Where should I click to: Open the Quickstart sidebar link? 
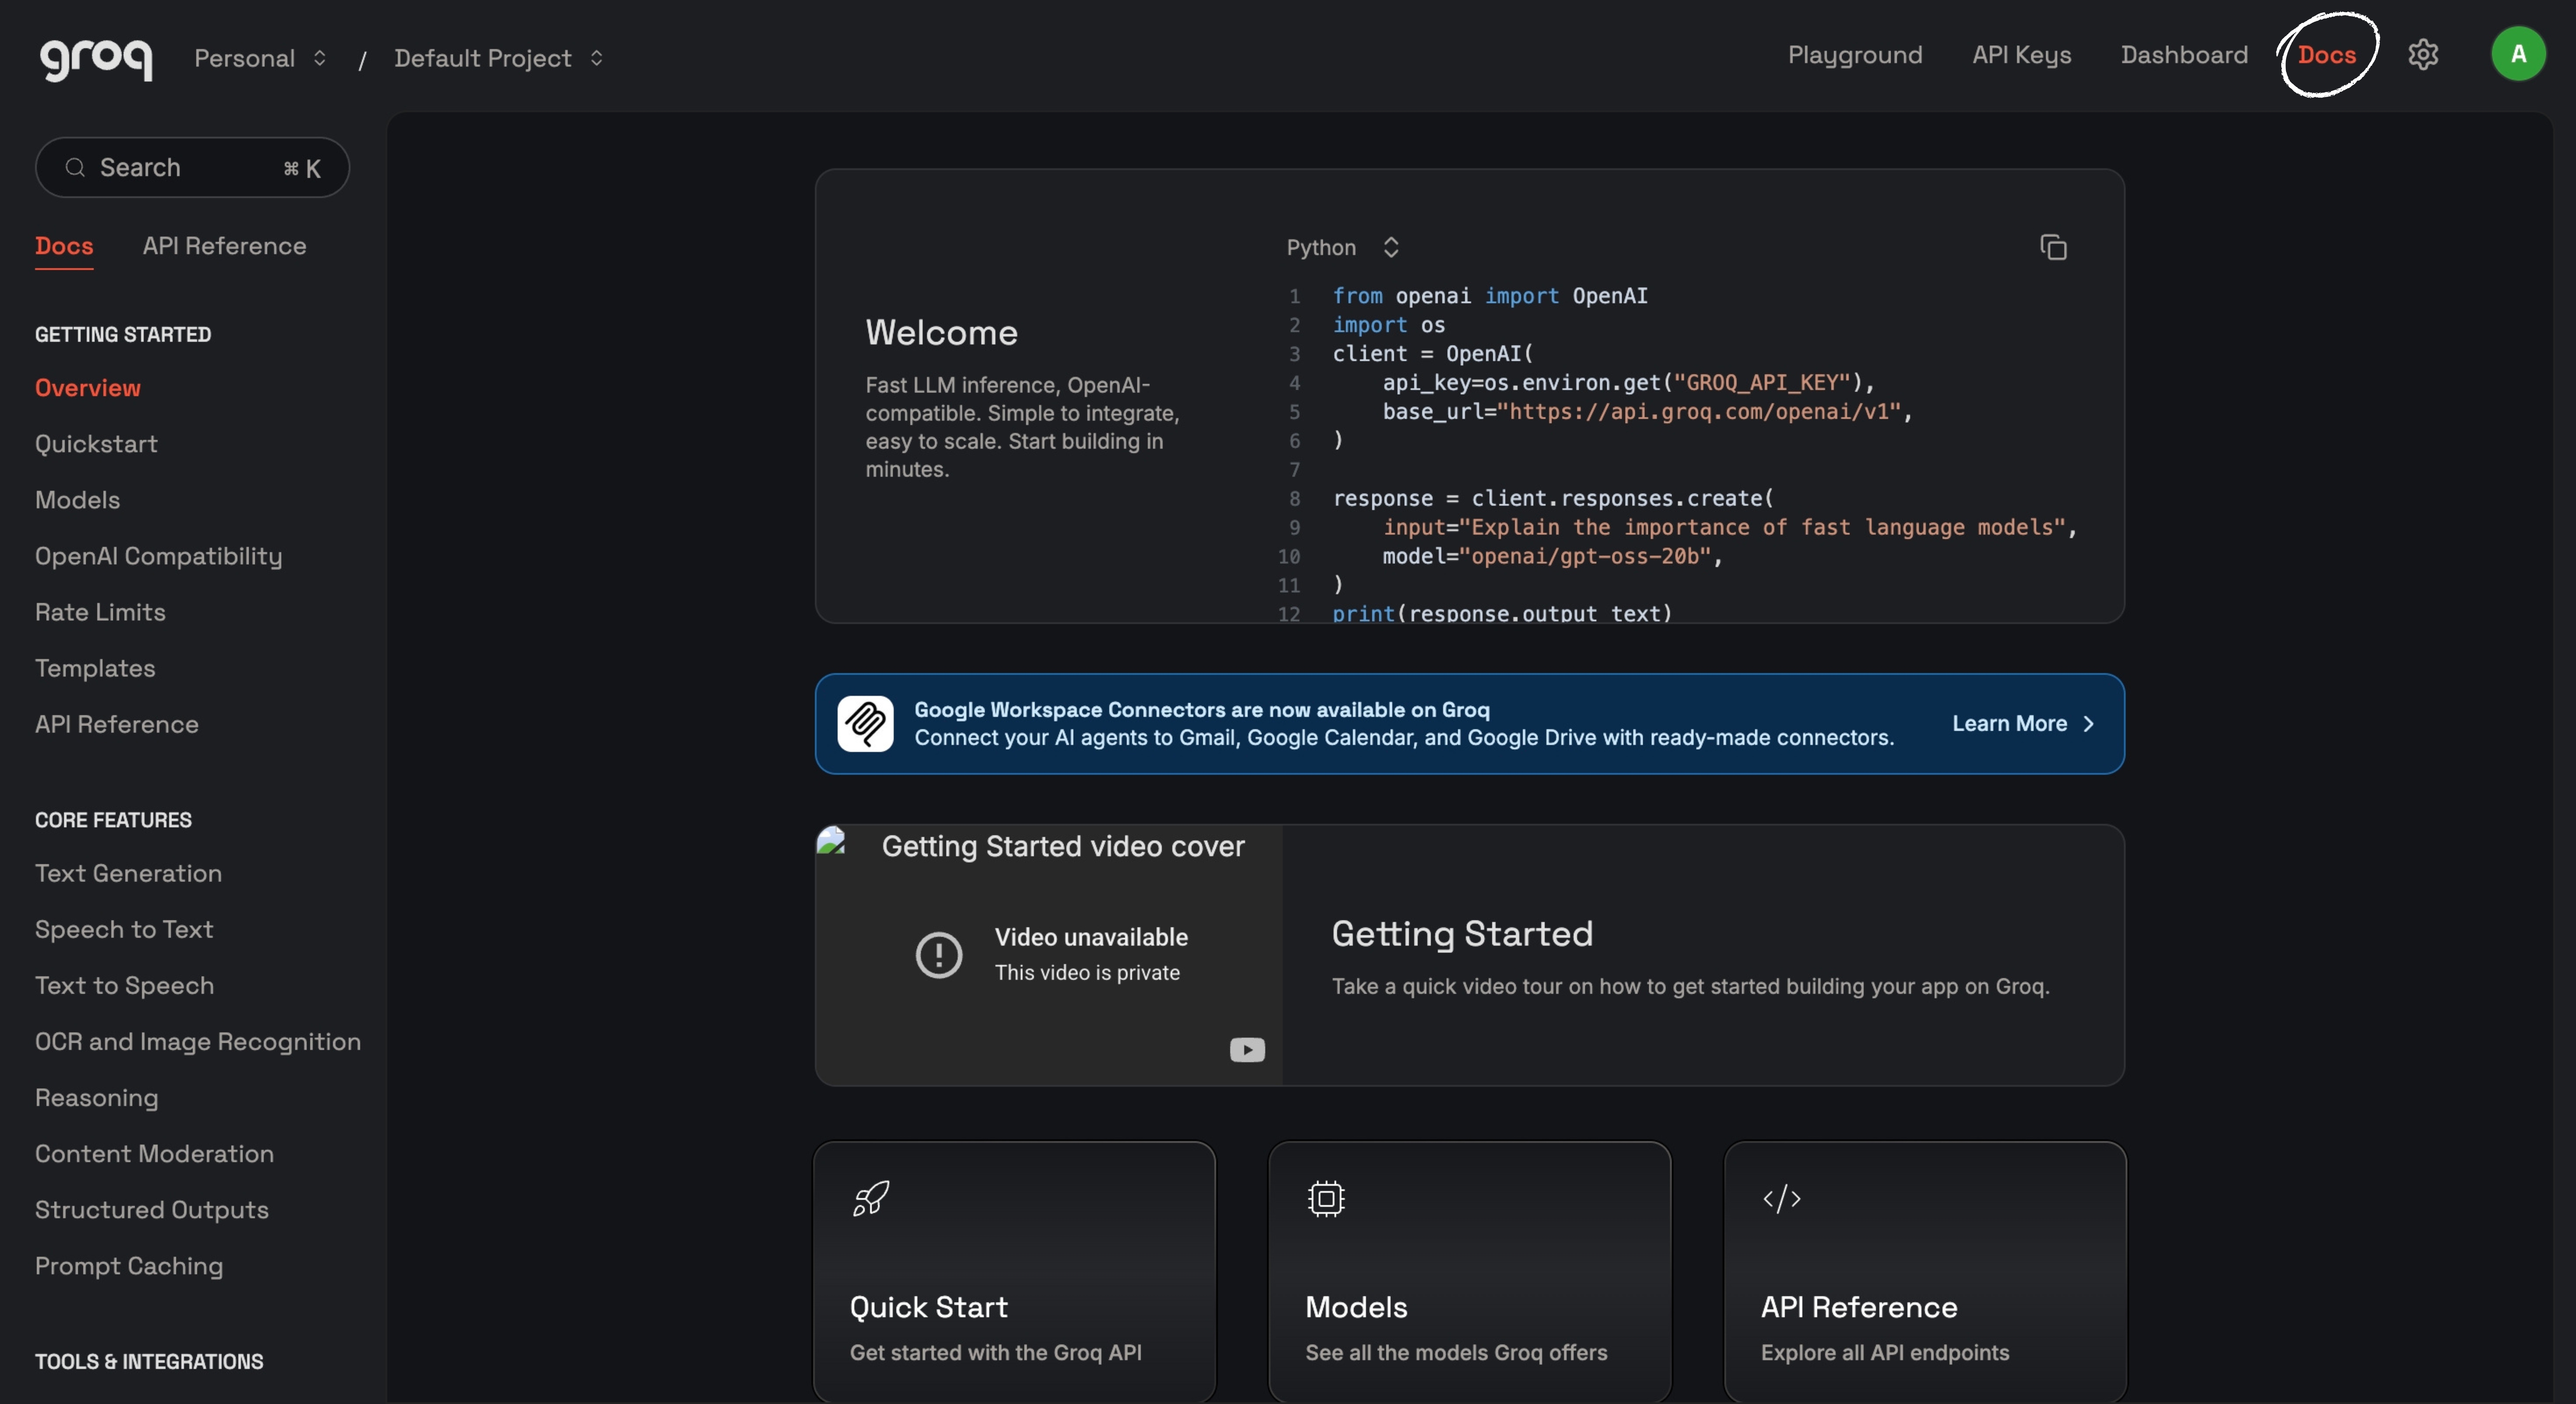tap(96, 444)
